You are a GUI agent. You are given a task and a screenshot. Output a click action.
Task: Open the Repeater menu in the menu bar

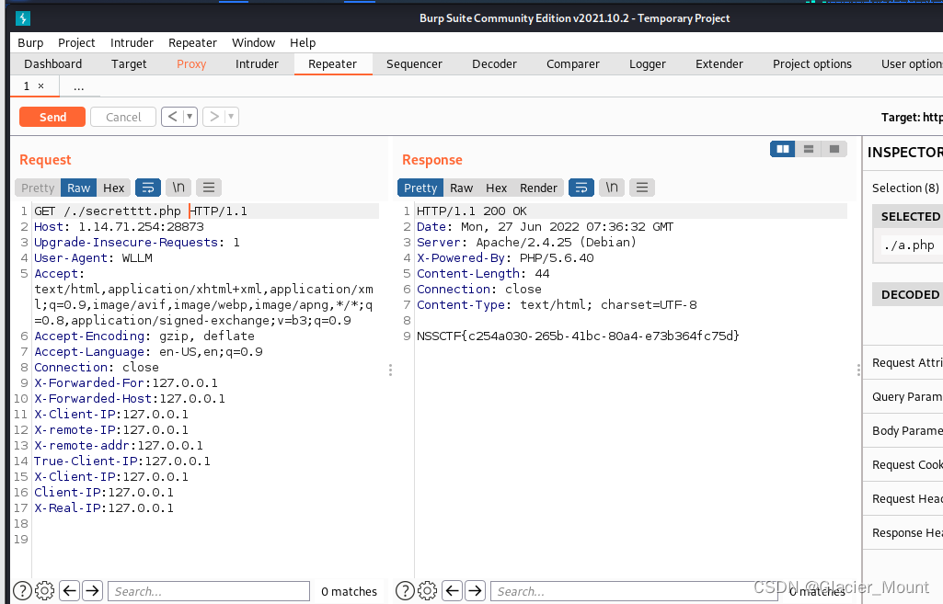point(192,42)
